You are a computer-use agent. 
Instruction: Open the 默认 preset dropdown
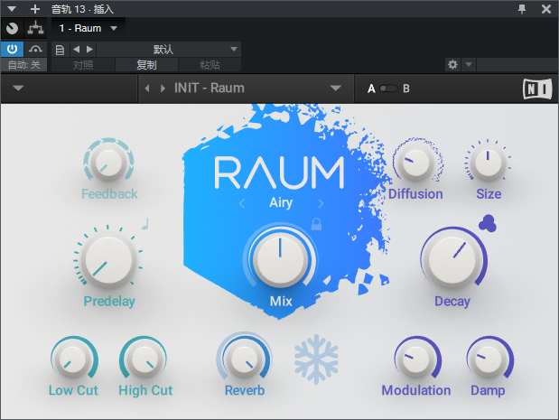(169, 49)
